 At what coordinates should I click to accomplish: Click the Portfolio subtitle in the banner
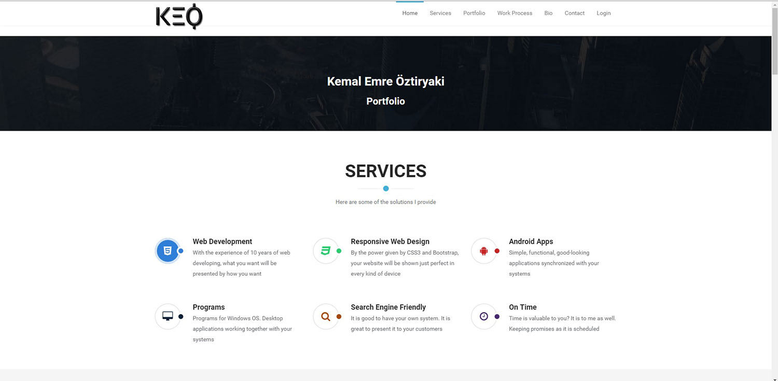(385, 101)
